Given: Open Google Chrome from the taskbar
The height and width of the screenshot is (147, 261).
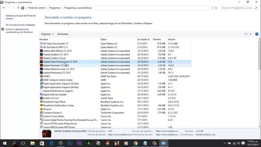Looking at the screenshot, I should pyautogui.click(x=136, y=143).
